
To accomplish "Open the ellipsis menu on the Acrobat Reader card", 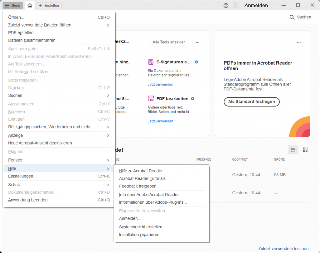I will click(x=299, y=42).
